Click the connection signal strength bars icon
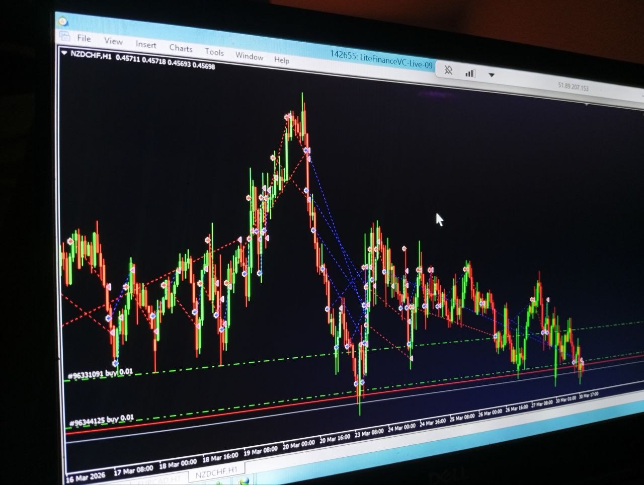This screenshot has width=644, height=485. coord(470,72)
